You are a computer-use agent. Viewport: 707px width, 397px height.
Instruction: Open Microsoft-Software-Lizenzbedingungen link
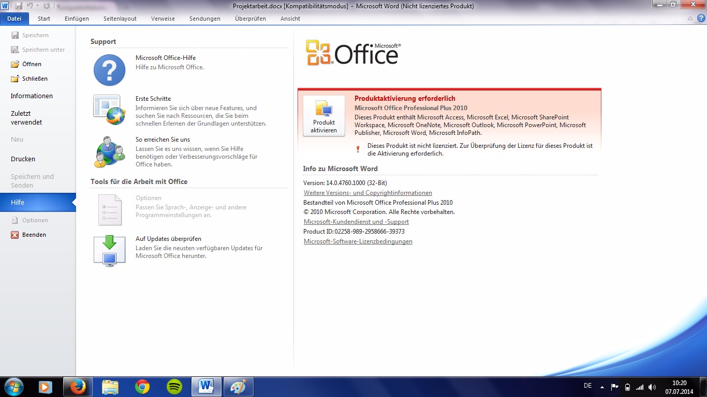358,241
